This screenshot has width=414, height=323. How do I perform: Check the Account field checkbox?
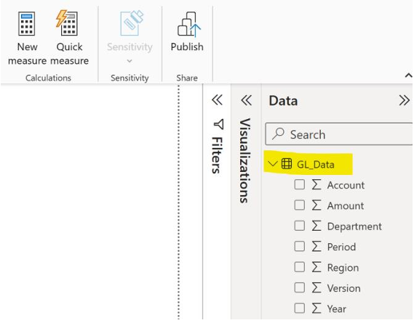coord(300,184)
